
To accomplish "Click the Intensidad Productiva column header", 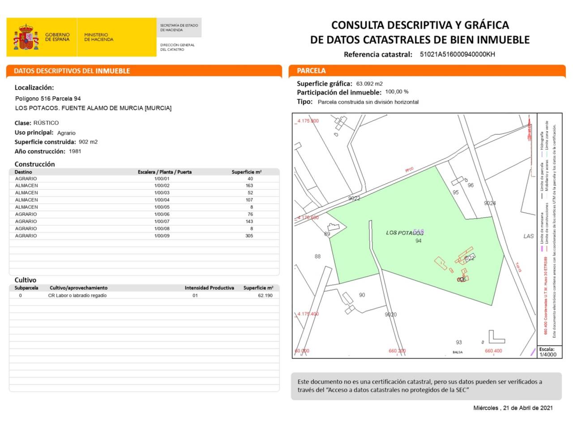I will 210,288.
